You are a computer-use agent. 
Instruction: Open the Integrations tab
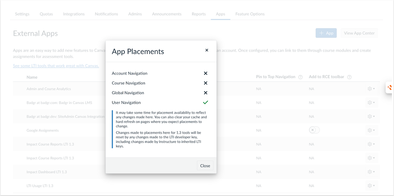click(x=74, y=14)
